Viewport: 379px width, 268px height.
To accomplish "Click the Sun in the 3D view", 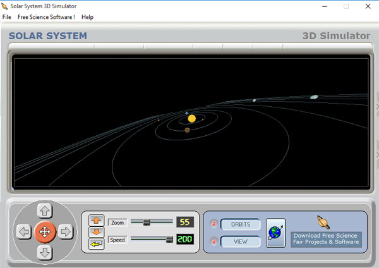I will pyautogui.click(x=192, y=119).
